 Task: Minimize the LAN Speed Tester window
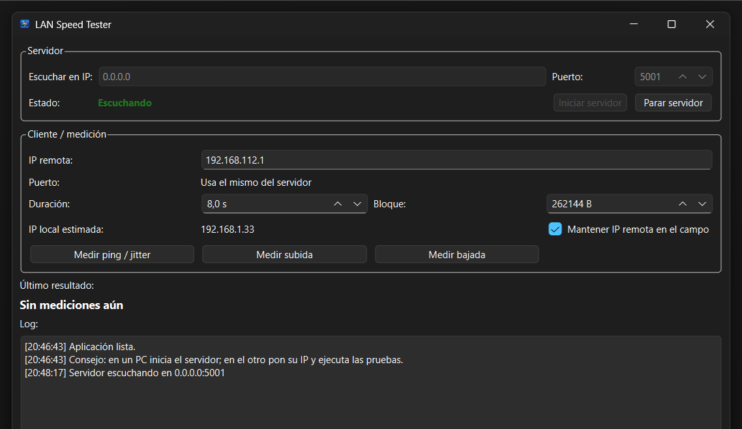[x=633, y=25]
